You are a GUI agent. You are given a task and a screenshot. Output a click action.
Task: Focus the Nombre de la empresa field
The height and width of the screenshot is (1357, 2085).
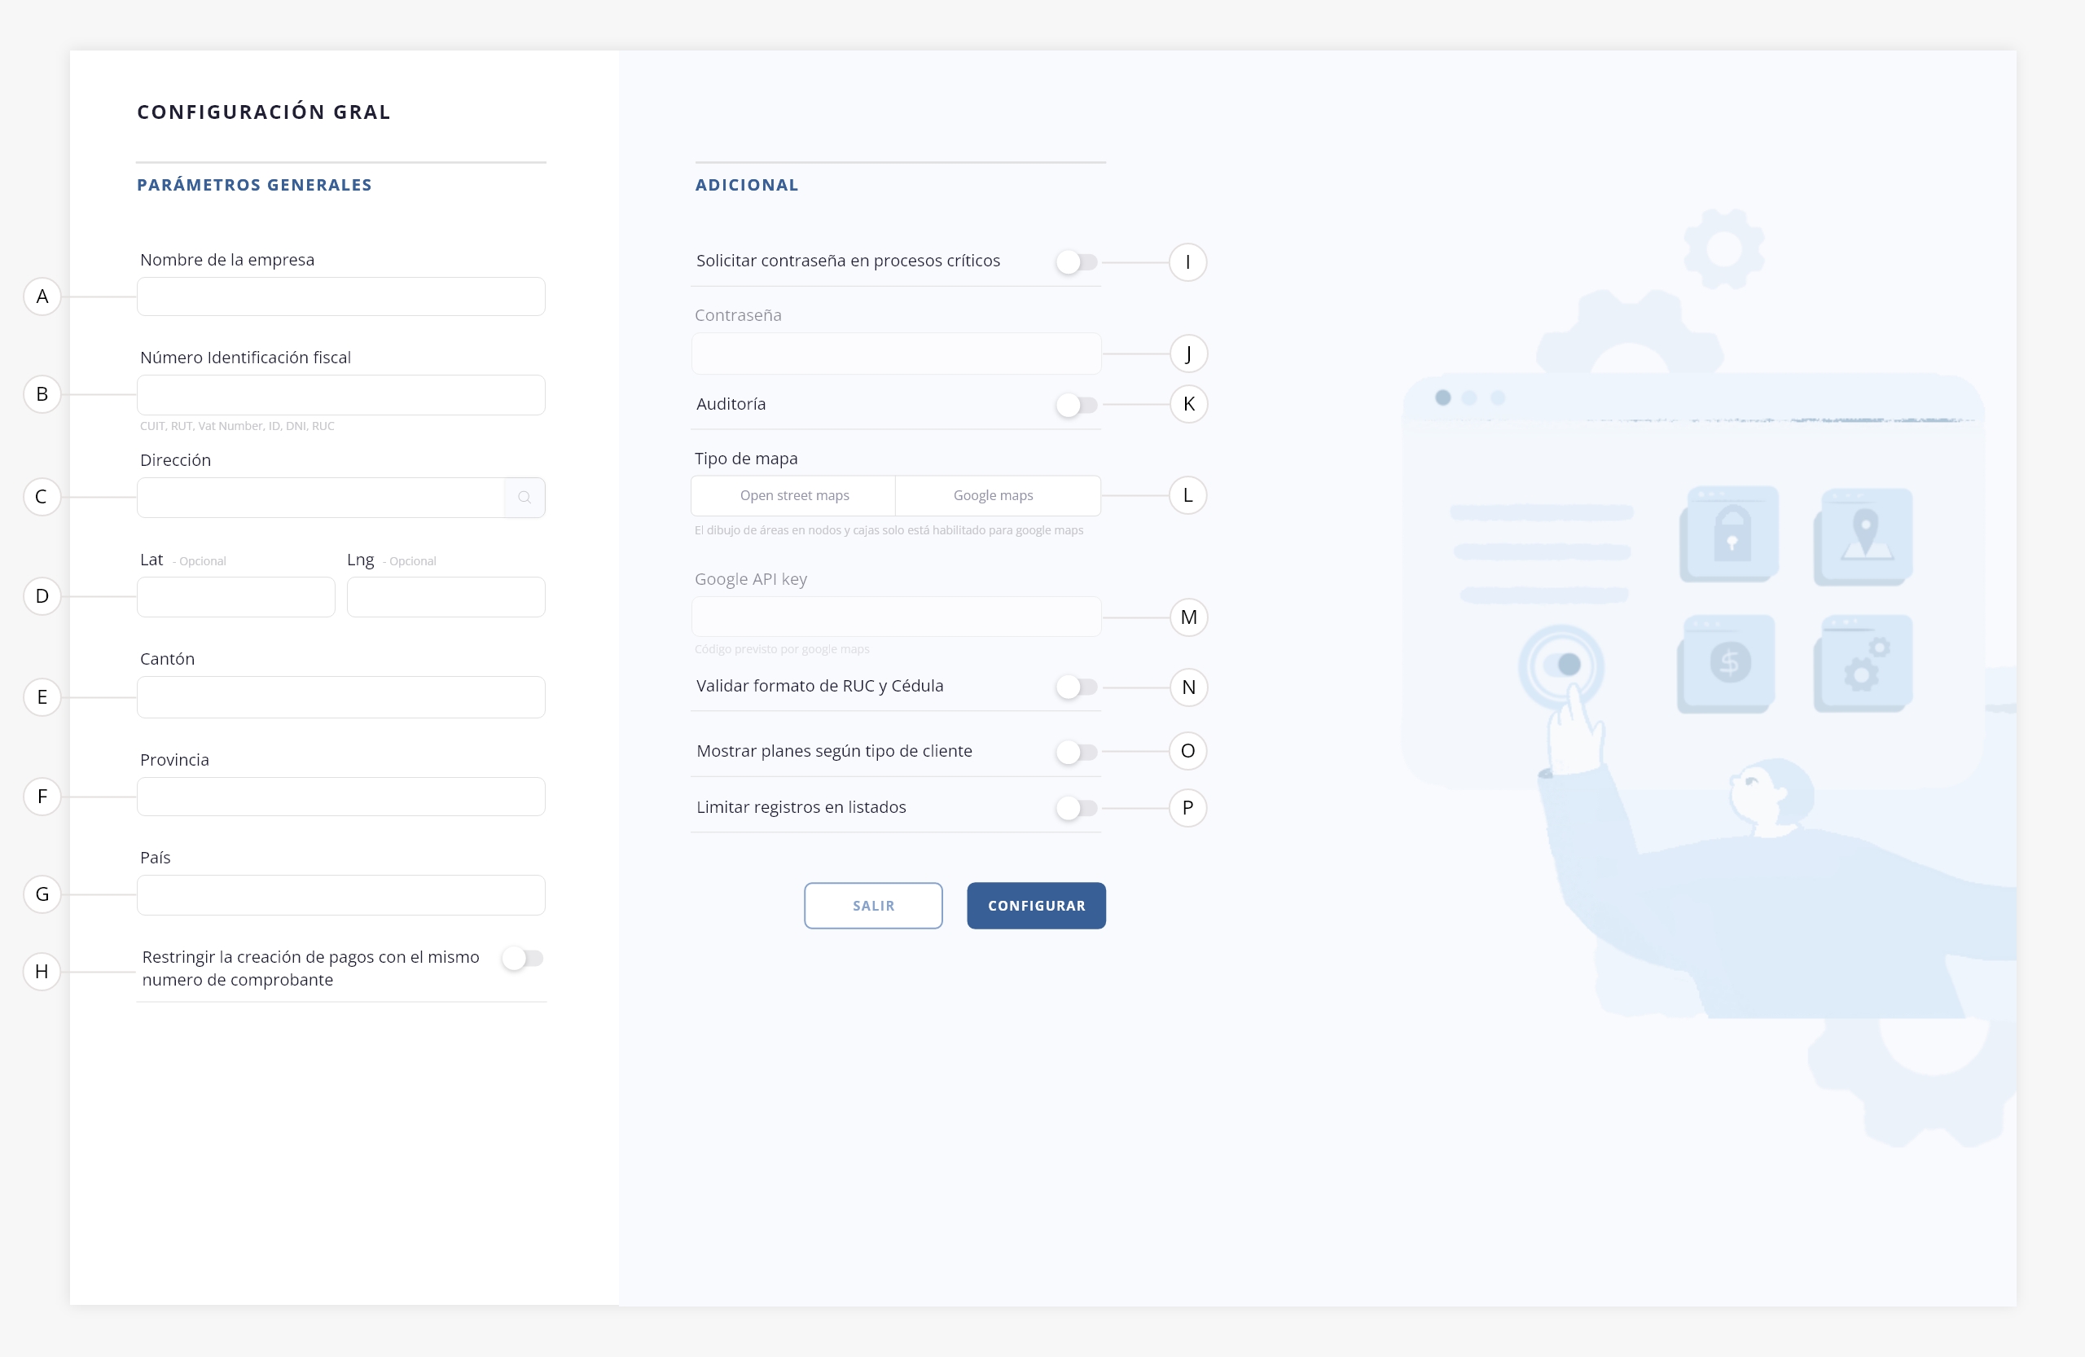340,297
